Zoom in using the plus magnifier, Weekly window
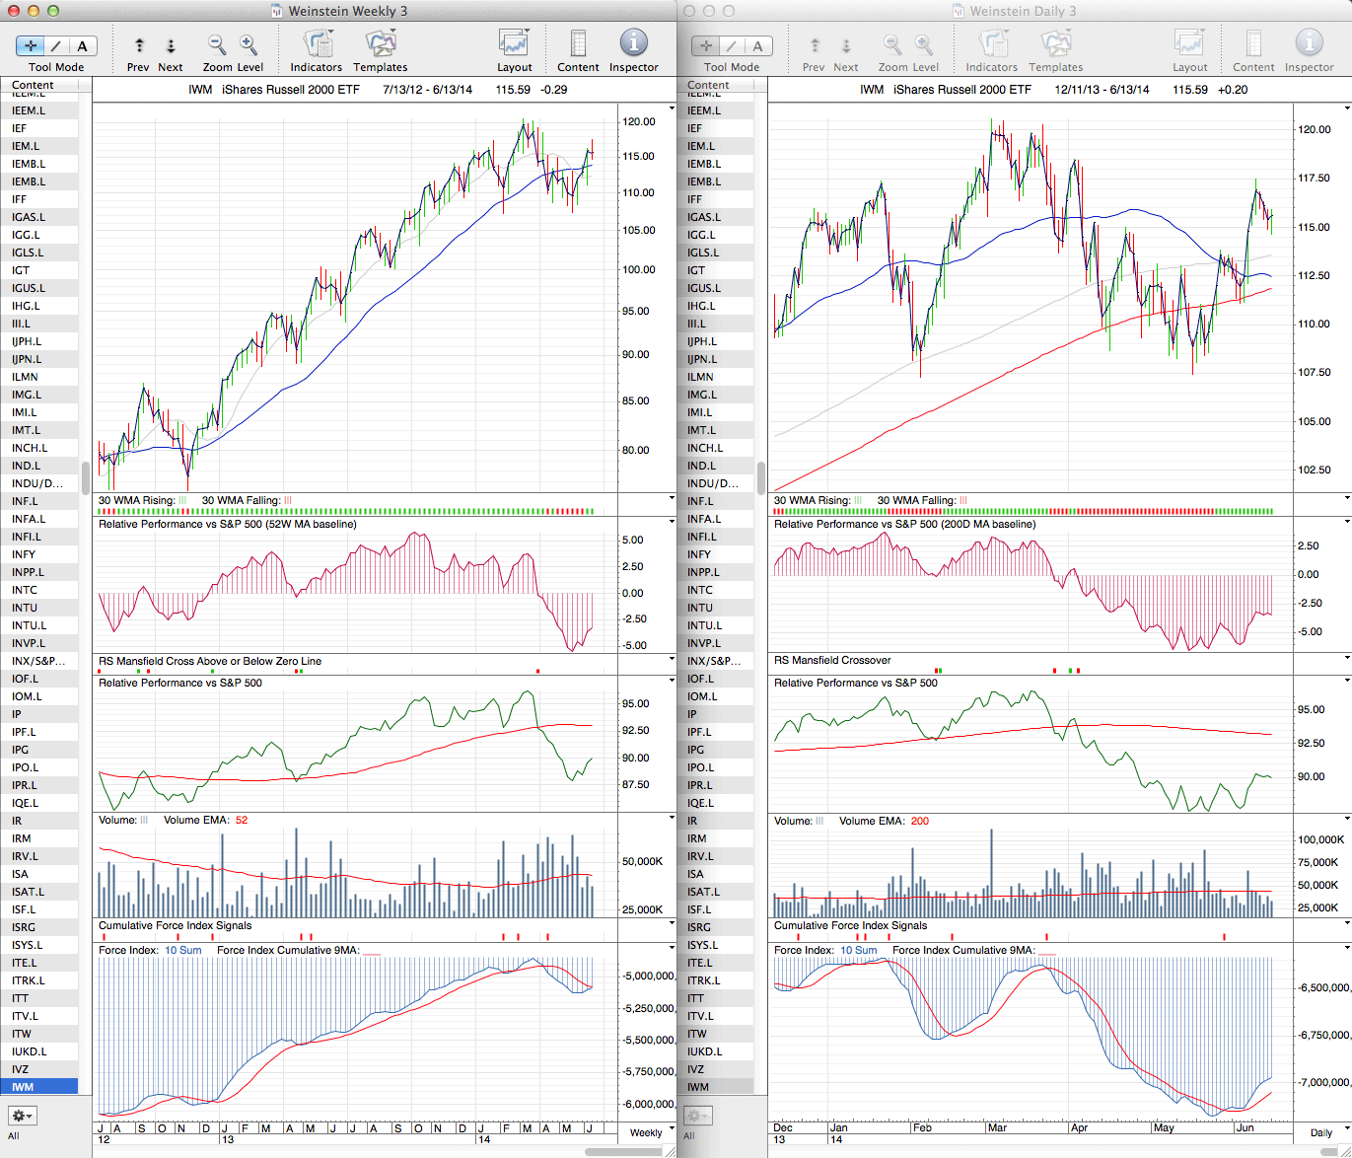1352x1158 pixels. tap(249, 45)
